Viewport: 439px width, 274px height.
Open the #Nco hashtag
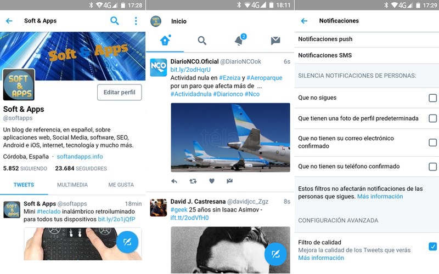(x=252, y=94)
